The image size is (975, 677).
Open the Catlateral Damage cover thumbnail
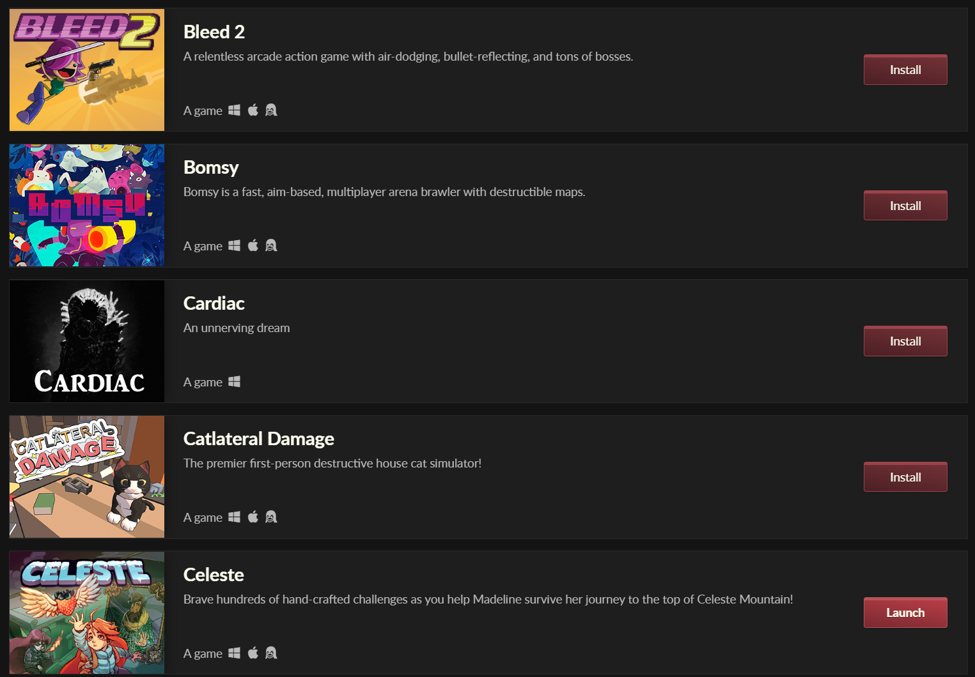pos(87,477)
